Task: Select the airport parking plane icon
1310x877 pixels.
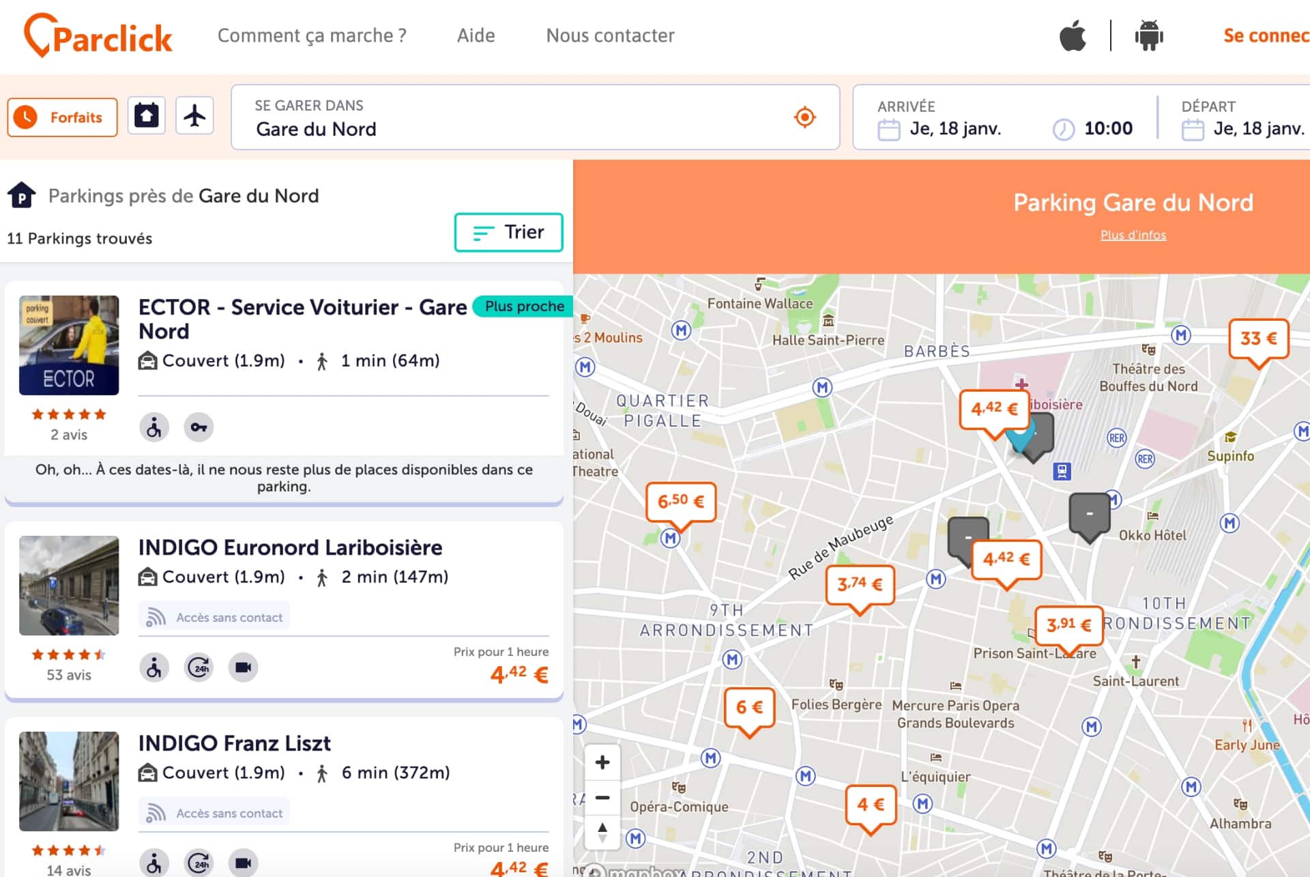Action: (x=195, y=115)
